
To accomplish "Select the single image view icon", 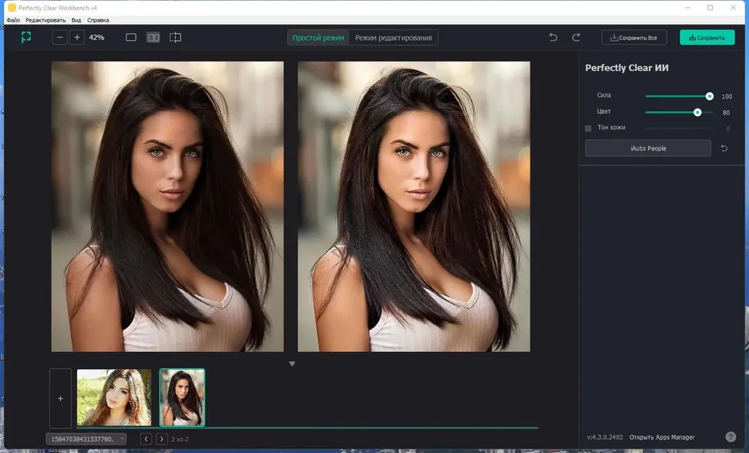I will (131, 37).
